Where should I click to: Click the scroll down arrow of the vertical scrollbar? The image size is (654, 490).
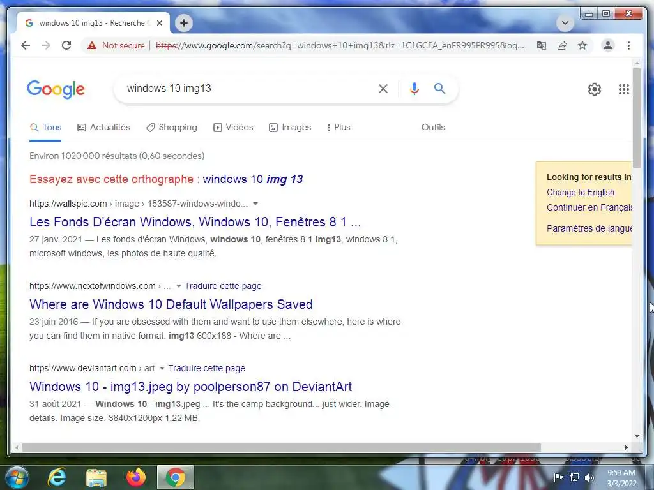click(x=637, y=436)
